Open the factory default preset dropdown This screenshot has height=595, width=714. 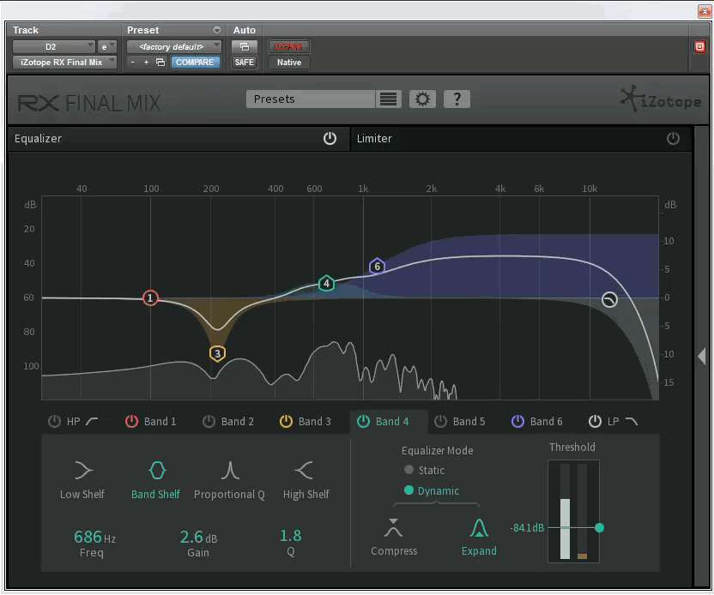(174, 46)
